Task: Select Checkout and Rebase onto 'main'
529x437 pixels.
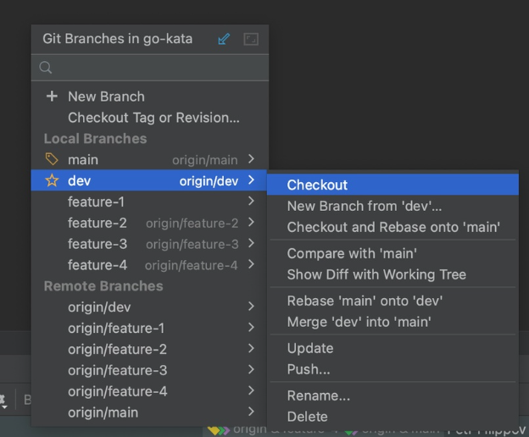Action: 393,227
